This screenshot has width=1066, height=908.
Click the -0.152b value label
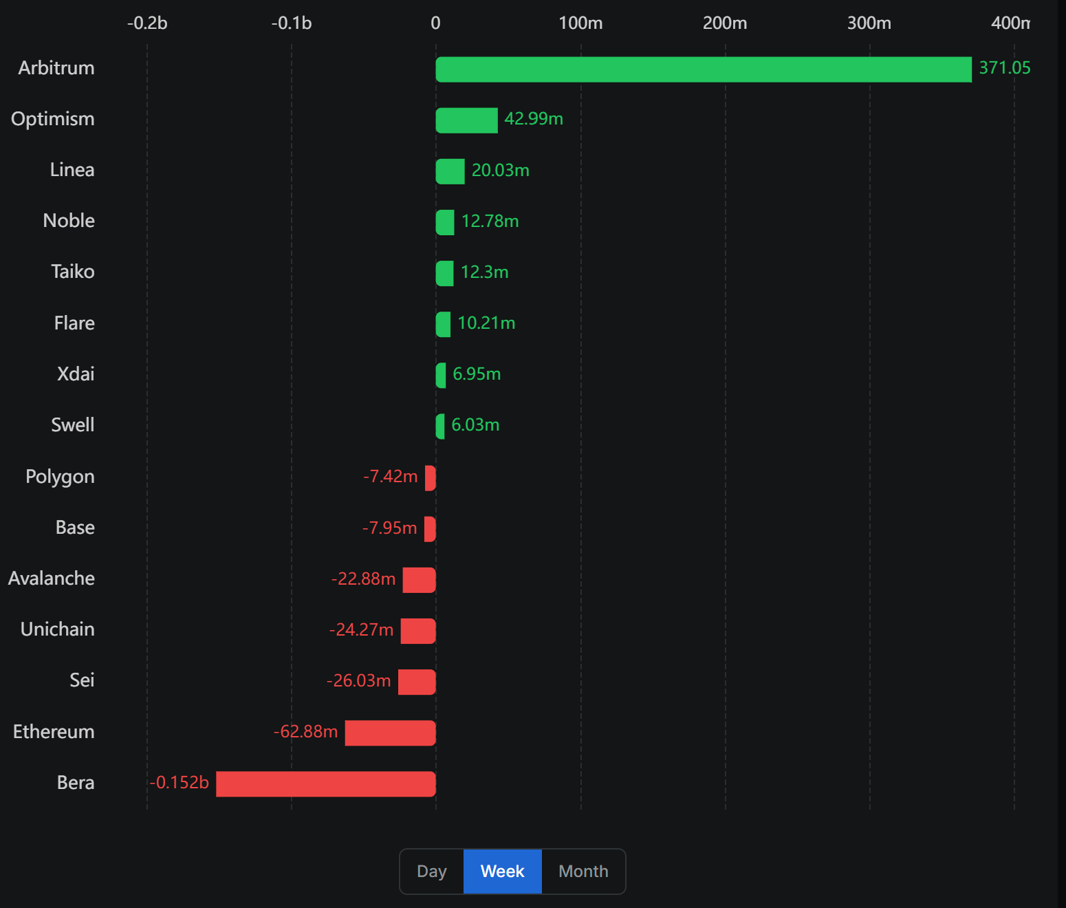coord(180,783)
